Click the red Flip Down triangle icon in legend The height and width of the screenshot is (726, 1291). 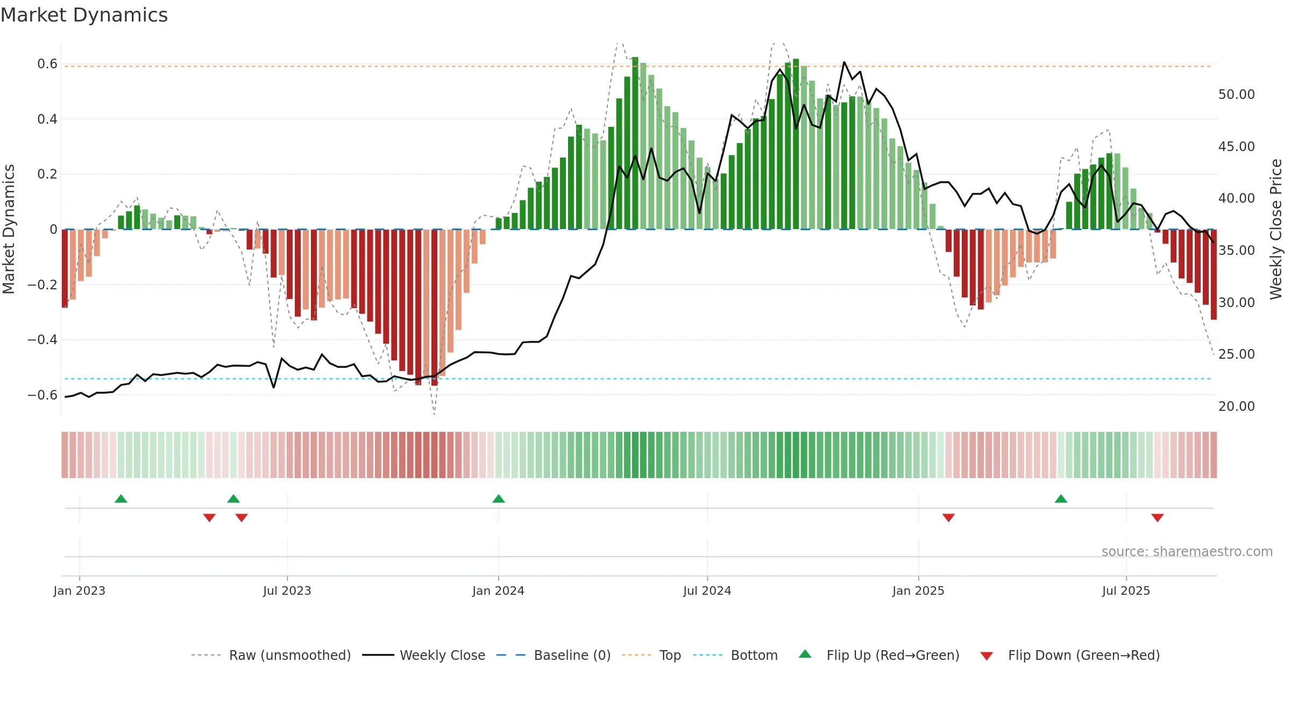click(x=987, y=656)
